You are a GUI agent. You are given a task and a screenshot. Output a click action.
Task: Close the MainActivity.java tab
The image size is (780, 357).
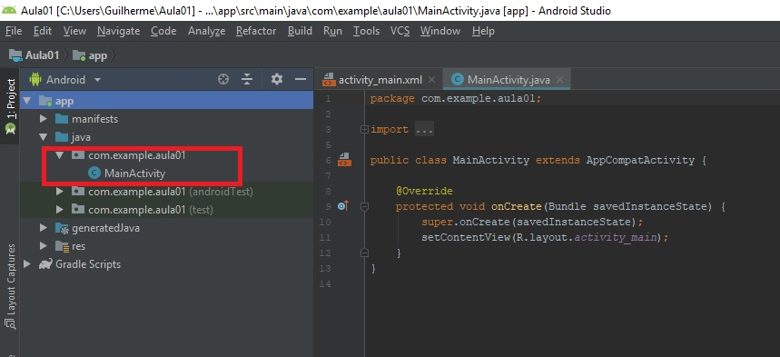[559, 80]
